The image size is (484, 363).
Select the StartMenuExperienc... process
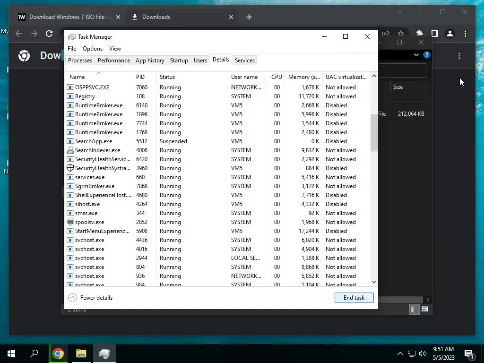point(217,231)
